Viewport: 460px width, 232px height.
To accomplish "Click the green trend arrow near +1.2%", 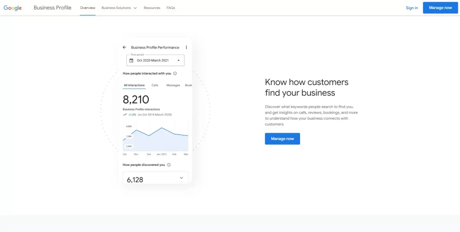I will pyautogui.click(x=125, y=115).
